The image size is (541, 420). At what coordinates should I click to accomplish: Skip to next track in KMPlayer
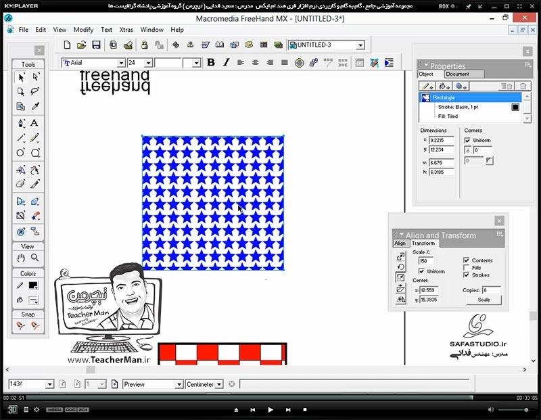click(288, 410)
